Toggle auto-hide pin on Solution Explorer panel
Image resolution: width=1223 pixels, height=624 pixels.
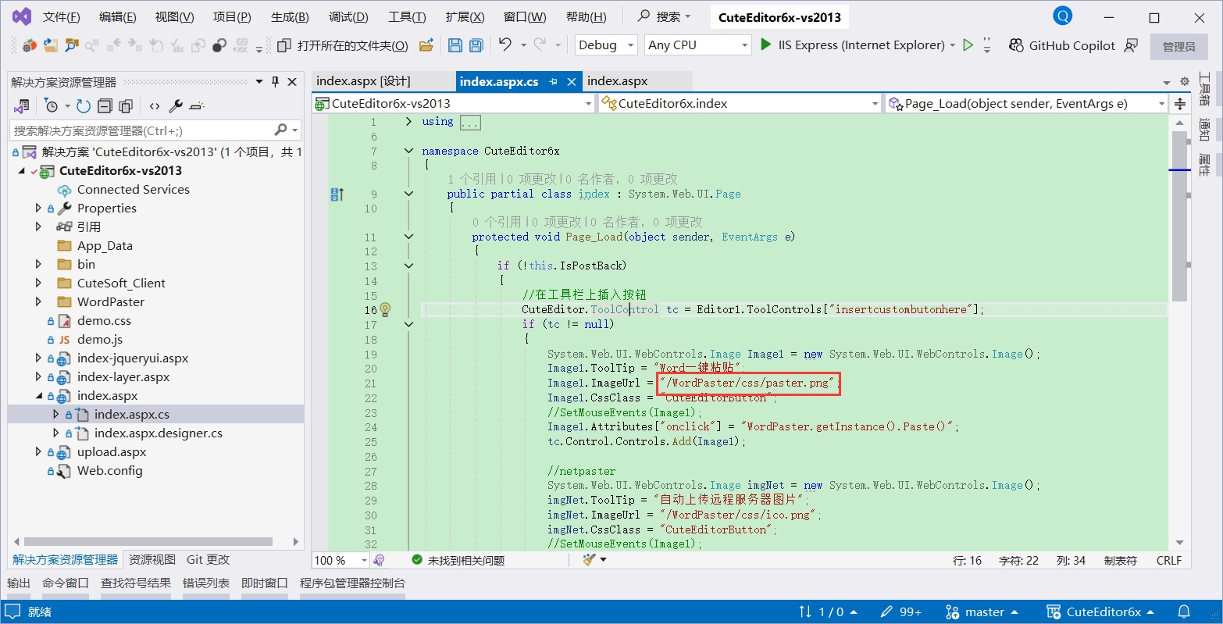pyautogui.click(x=275, y=82)
